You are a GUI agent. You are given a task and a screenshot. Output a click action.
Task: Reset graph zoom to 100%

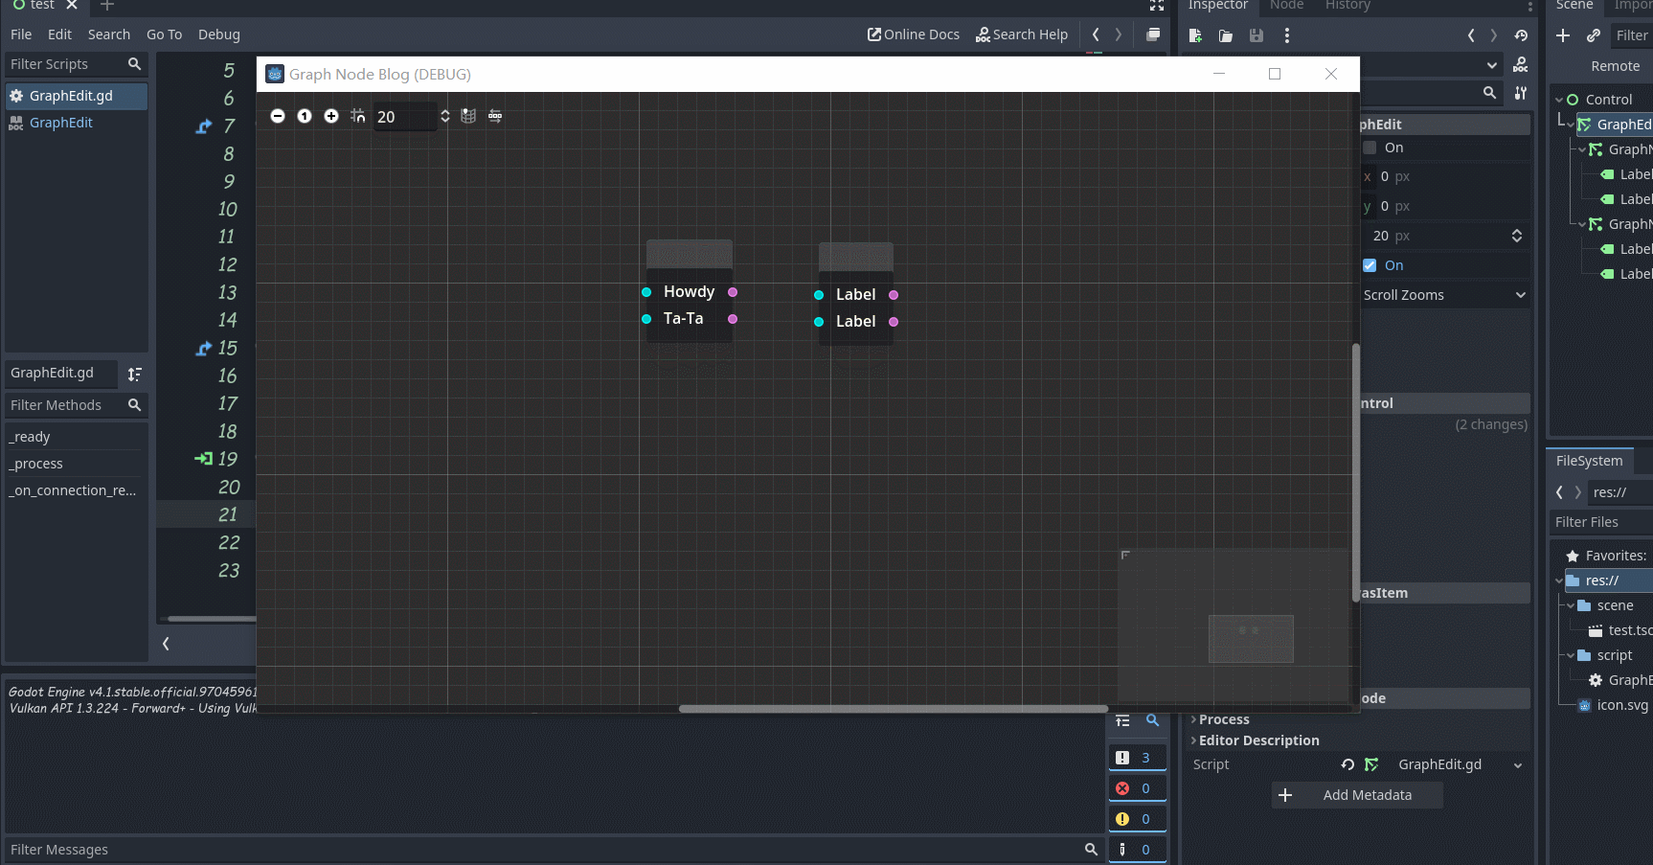click(305, 116)
